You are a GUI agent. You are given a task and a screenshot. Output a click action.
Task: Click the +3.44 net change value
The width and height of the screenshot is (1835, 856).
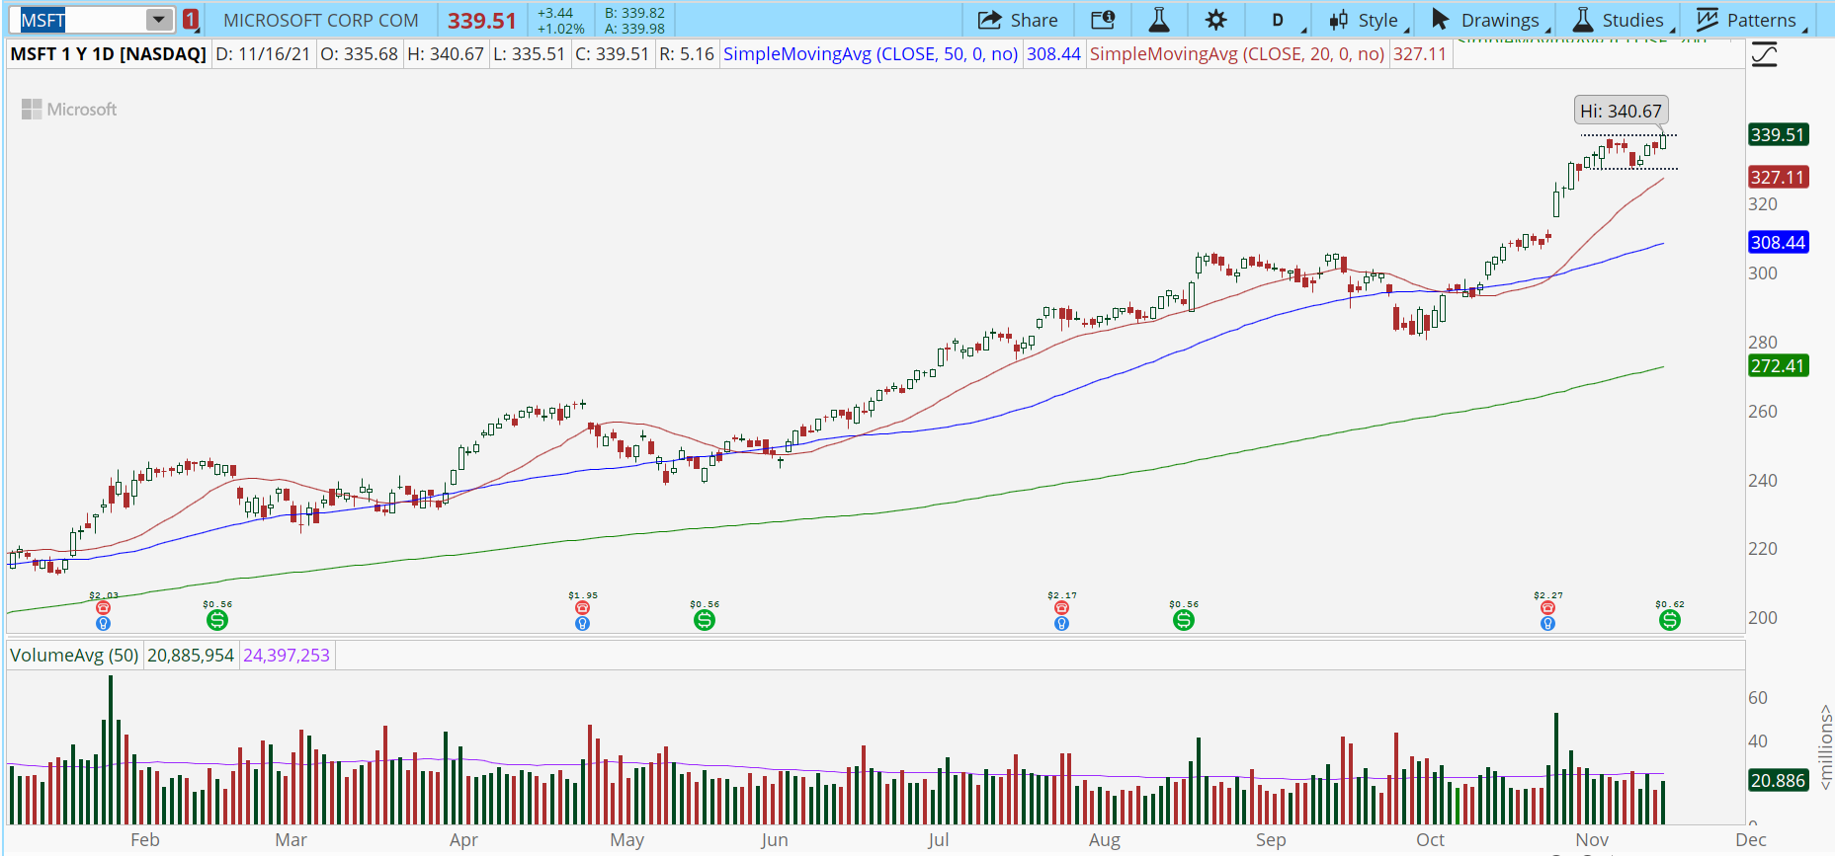point(555,13)
